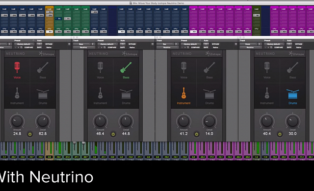Click the Amount knob reading 24.8
The height and width of the screenshot is (191, 314).
point(17,121)
